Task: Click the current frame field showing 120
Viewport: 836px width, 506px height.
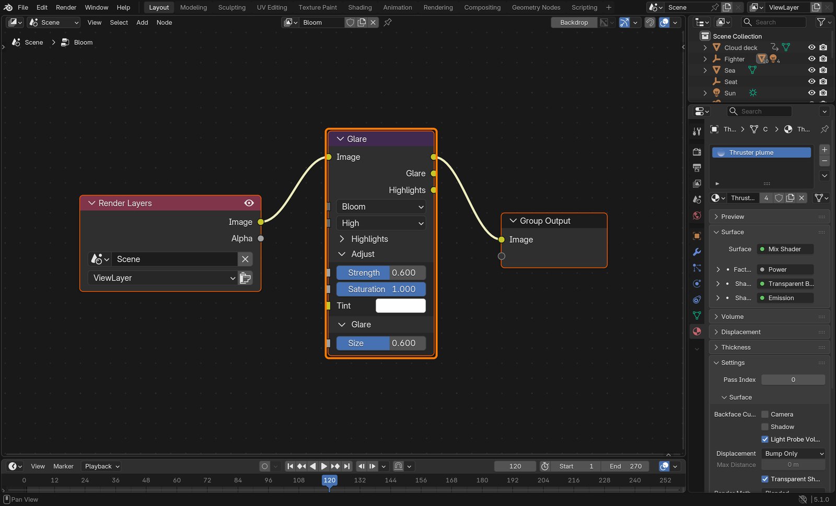Action: [515, 466]
